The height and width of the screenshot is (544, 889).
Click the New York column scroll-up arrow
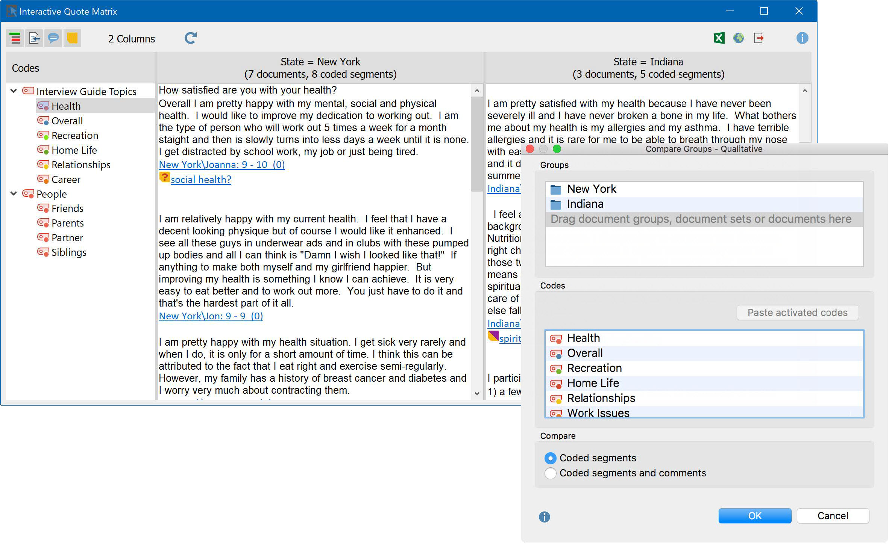477,91
